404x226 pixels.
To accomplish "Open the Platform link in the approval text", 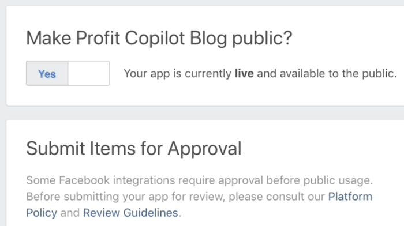I will 350,197.
